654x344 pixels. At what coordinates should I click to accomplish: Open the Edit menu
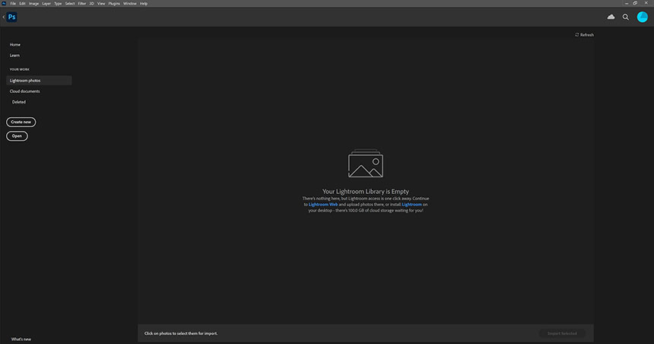[x=22, y=3]
